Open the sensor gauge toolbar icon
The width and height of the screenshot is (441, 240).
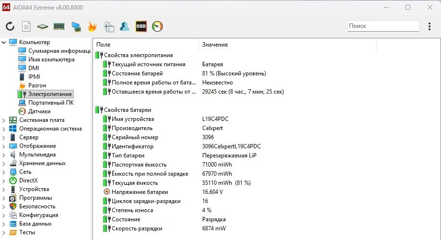(157, 26)
